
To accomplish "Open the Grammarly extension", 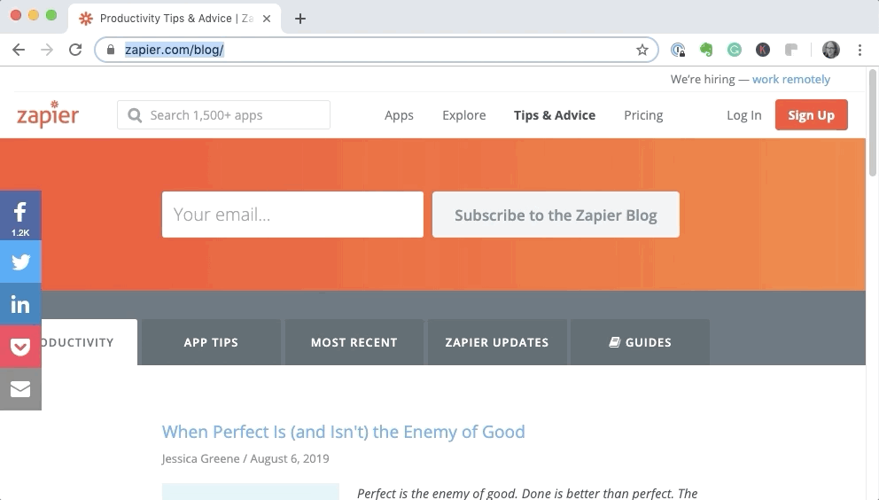I will point(735,50).
